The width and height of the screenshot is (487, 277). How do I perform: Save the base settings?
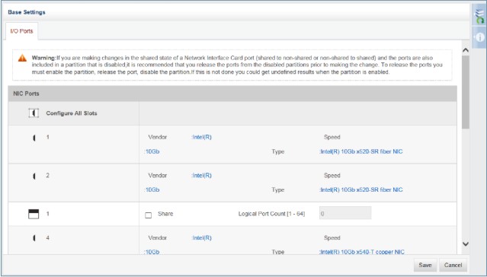pyautogui.click(x=425, y=265)
